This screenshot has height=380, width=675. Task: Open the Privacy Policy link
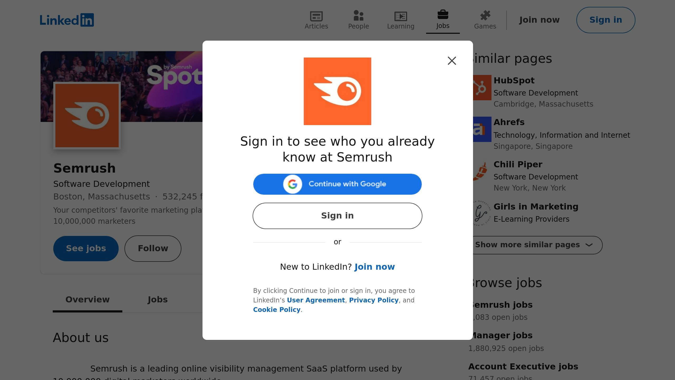374,300
